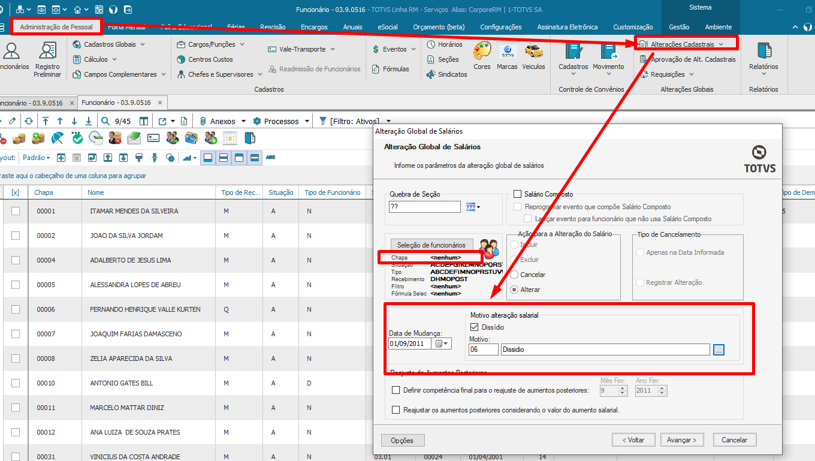Open the Processos dropdown

(307, 121)
